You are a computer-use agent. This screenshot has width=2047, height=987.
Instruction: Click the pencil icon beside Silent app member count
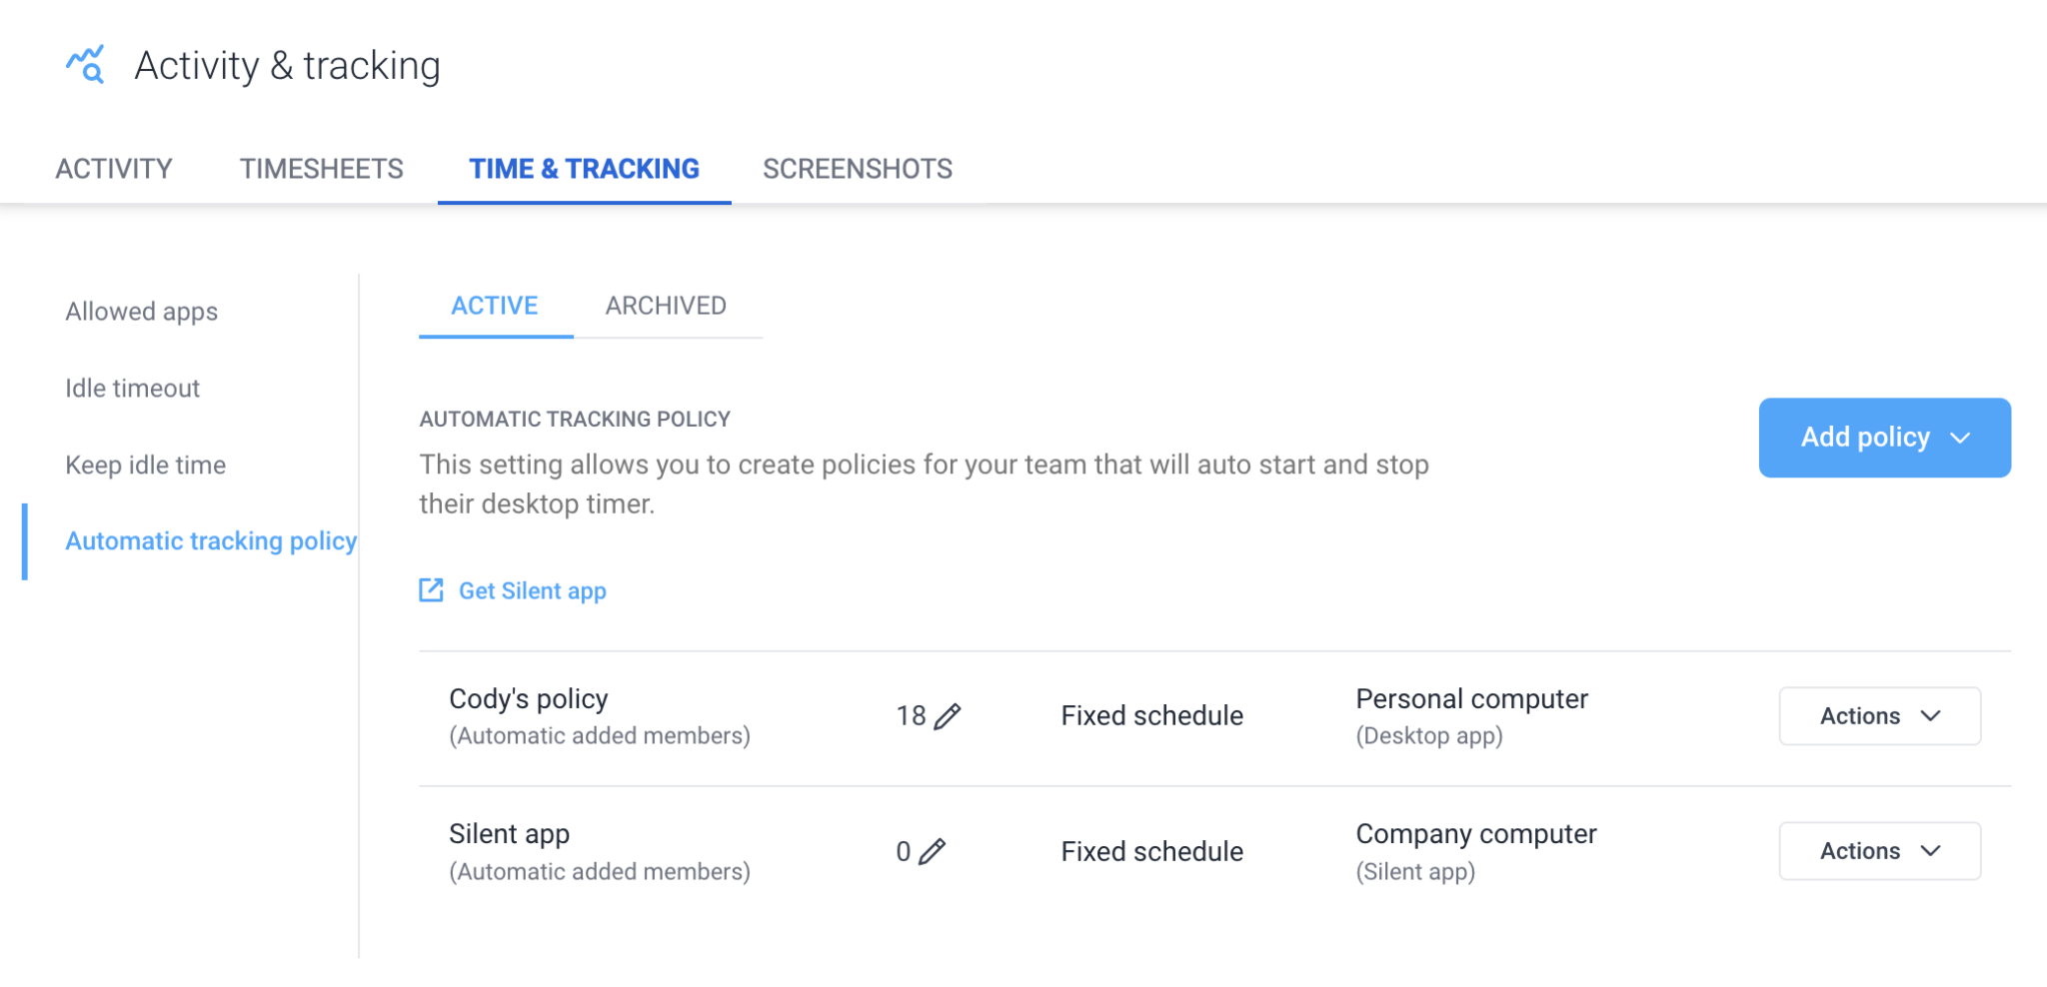[x=931, y=851]
